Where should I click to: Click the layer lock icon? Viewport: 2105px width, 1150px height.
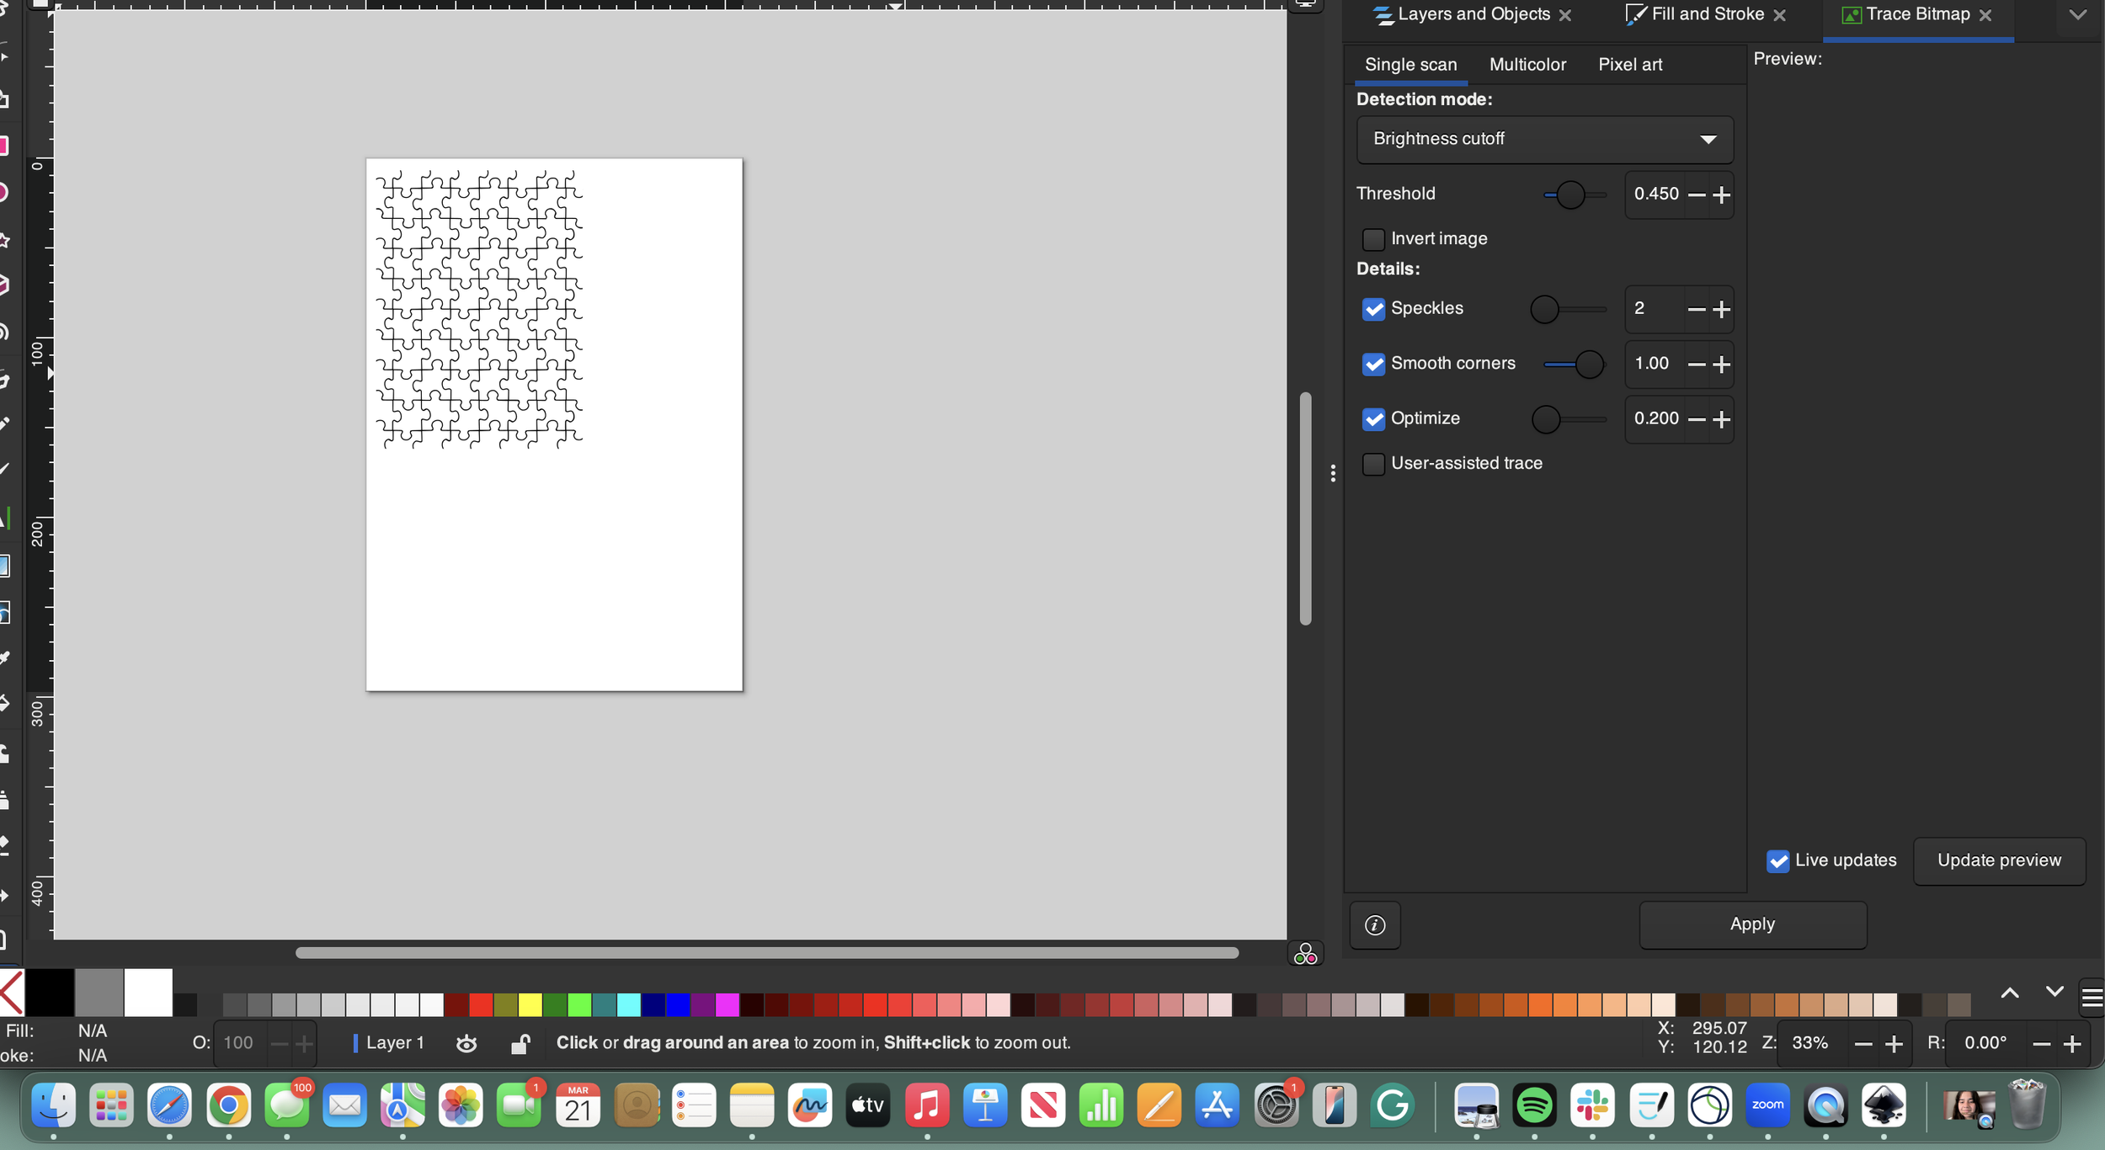click(520, 1044)
